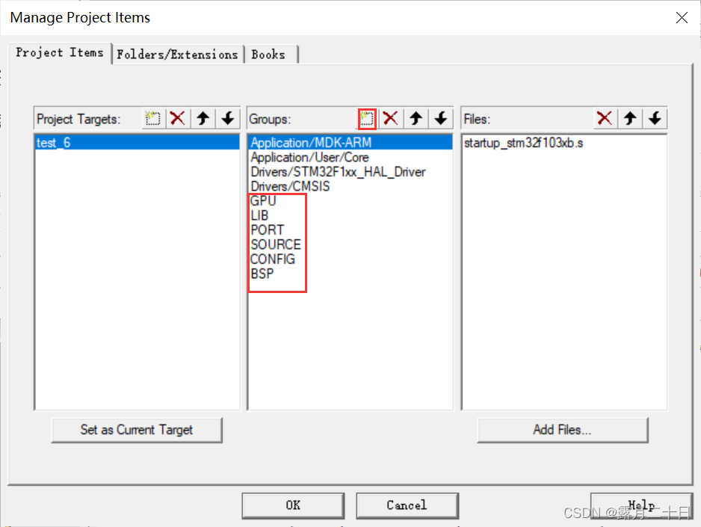Move selected group down
The width and height of the screenshot is (701, 527).
441,118
